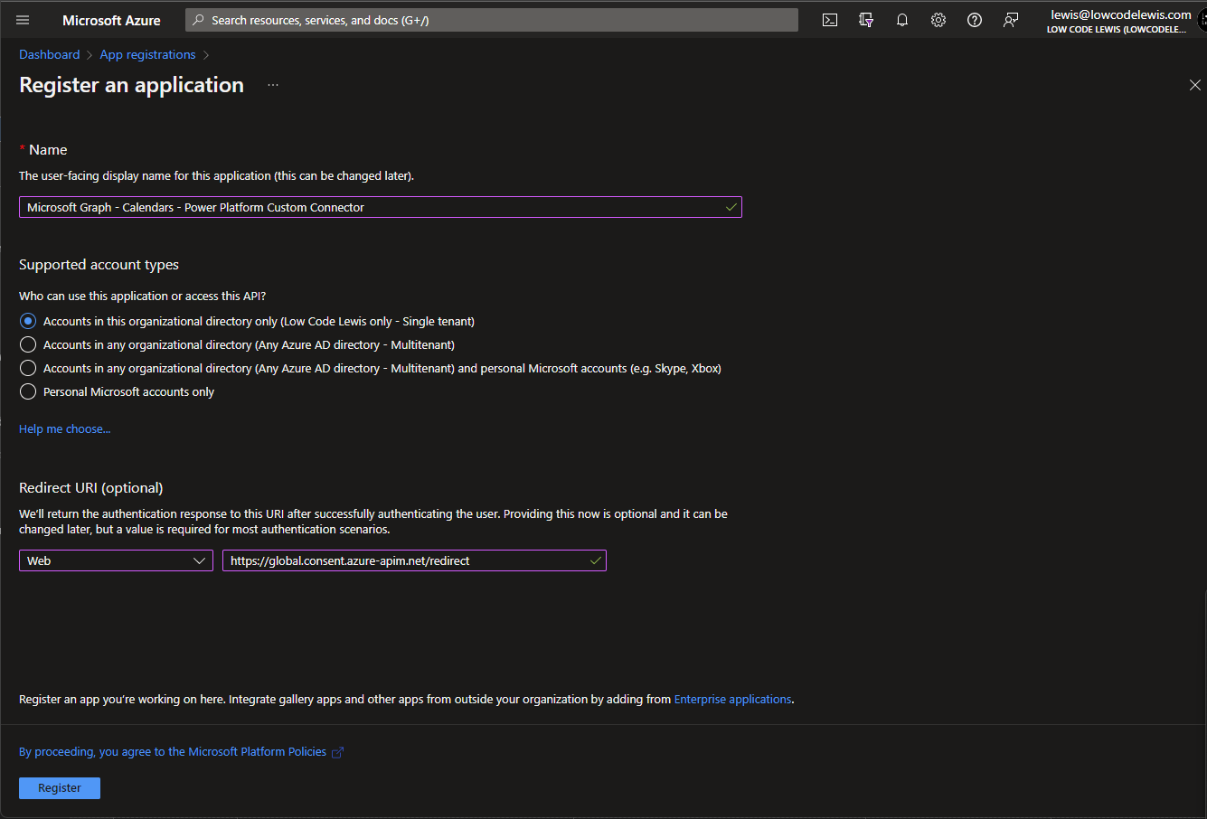Select single tenant organizational directory accounts
1207x819 pixels.
(x=27, y=321)
